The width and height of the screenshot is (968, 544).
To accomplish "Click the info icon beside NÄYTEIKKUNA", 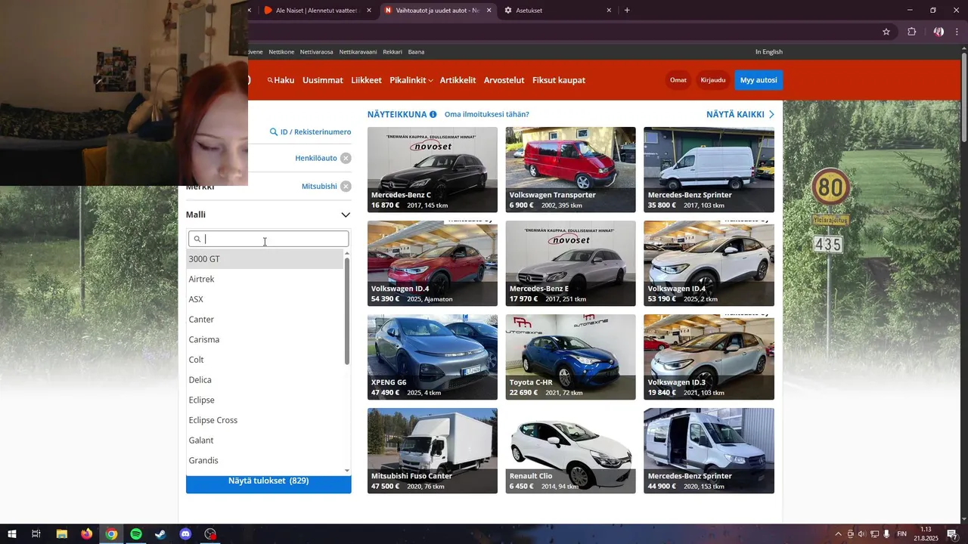I will click(x=433, y=115).
